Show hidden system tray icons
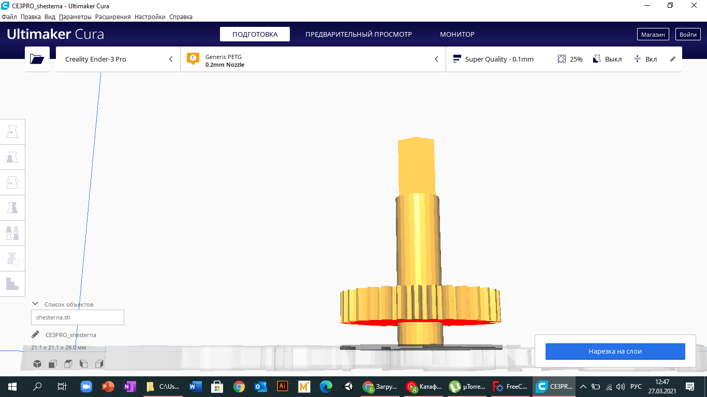The image size is (707, 397). (583, 386)
